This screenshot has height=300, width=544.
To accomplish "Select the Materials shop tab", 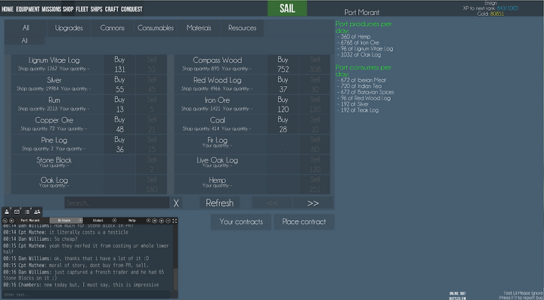I will 199,28.
